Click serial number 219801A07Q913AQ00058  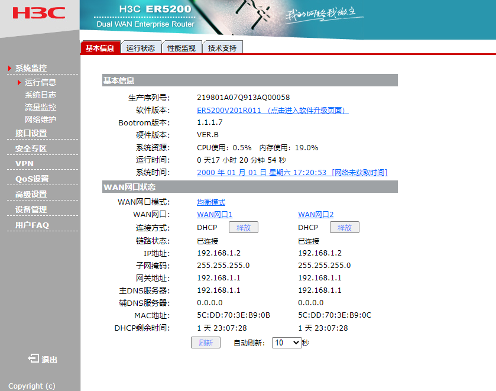coord(243,97)
